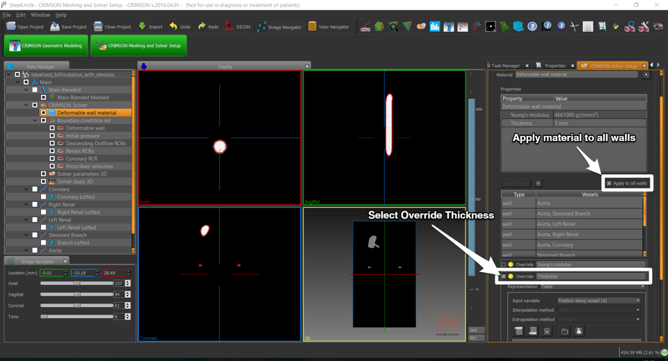668x361 pixels.
Task: Open the Window menu
Action: click(40, 15)
